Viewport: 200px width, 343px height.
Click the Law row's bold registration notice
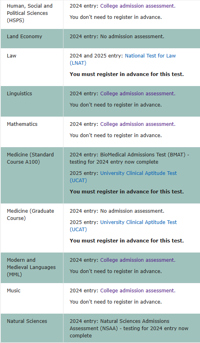coord(127,74)
